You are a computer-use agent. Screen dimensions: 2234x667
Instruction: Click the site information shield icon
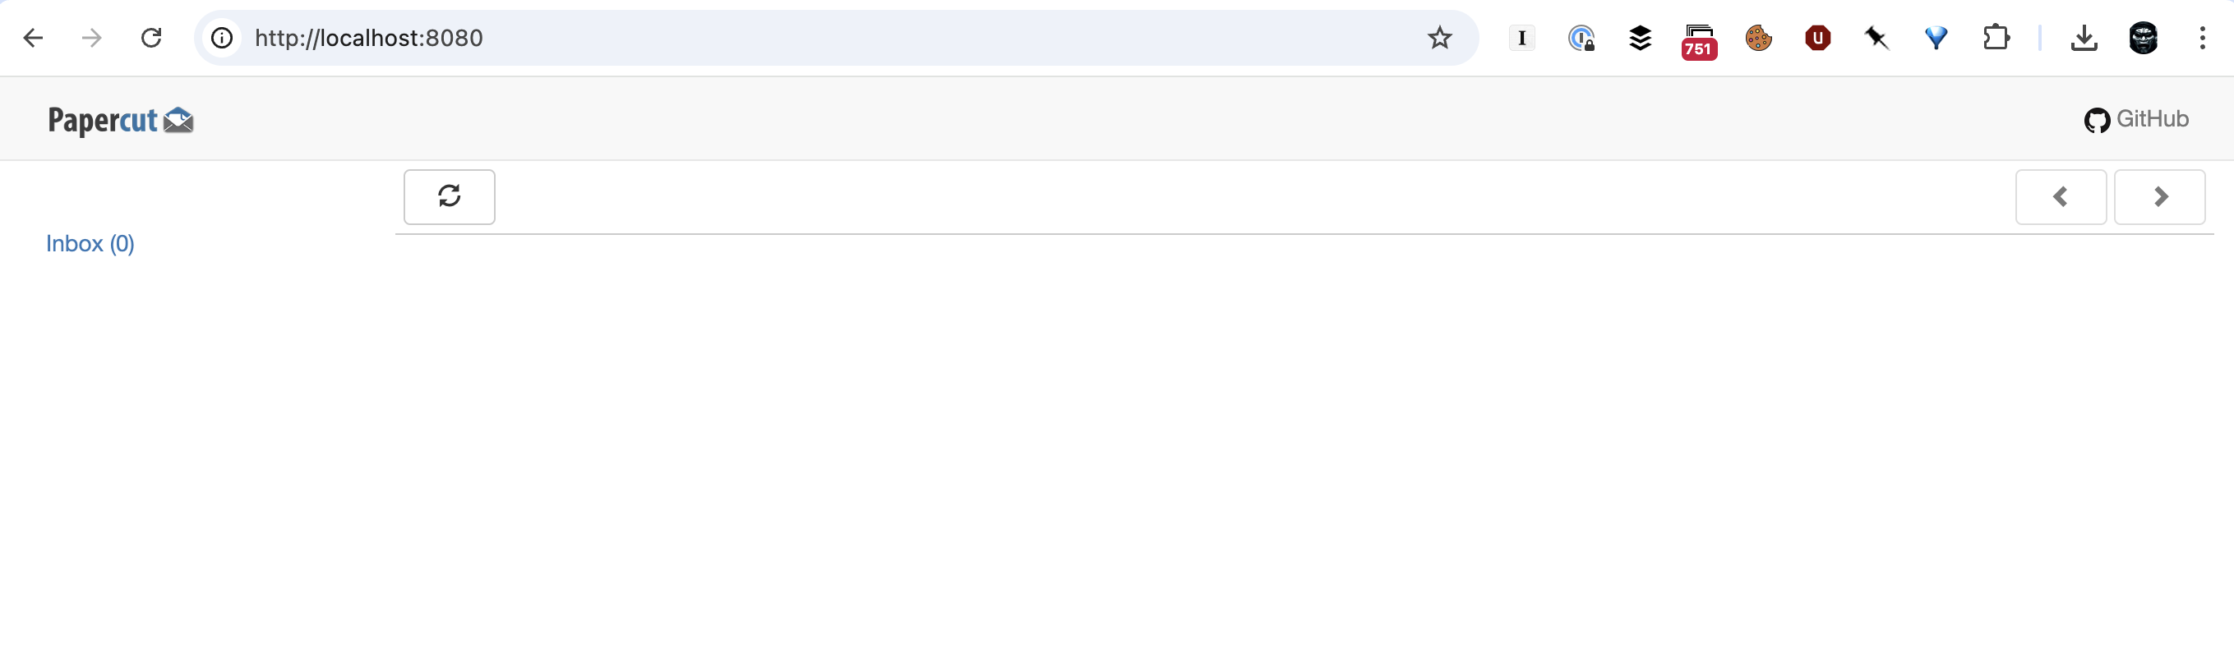click(221, 38)
